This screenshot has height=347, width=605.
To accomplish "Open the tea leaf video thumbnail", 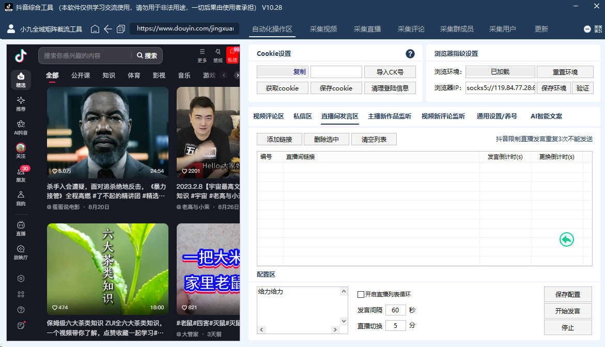I will [107, 269].
